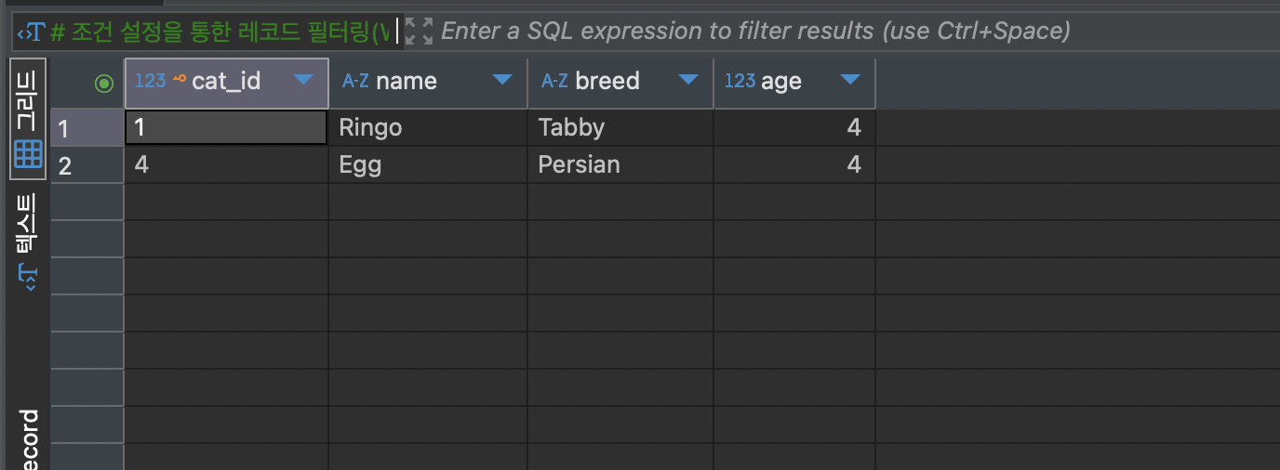Open the name column filter dropdown
The width and height of the screenshot is (1280, 470).
[502, 80]
